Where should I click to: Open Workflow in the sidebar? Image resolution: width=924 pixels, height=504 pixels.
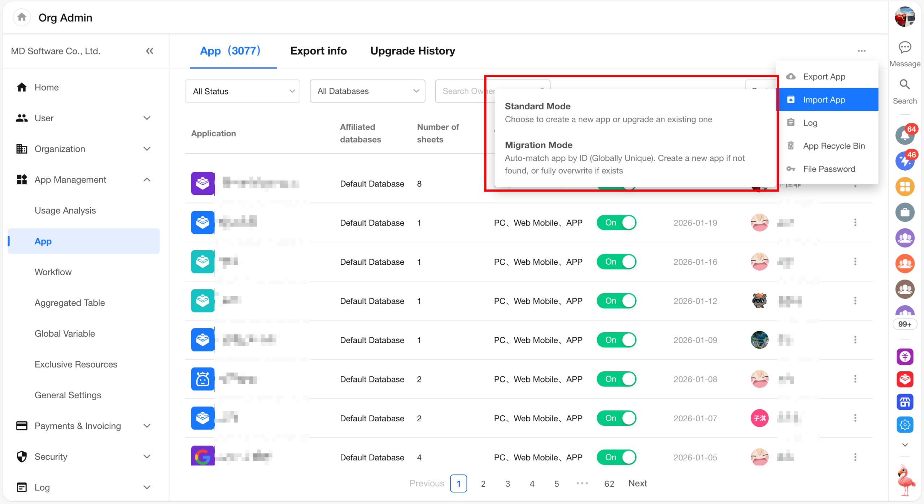click(53, 272)
